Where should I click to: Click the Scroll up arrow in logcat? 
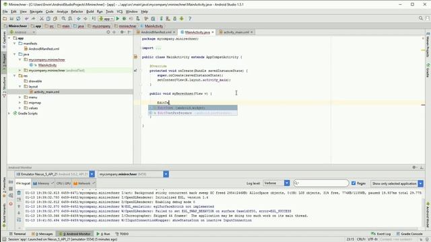pyautogui.click(x=19, y=206)
